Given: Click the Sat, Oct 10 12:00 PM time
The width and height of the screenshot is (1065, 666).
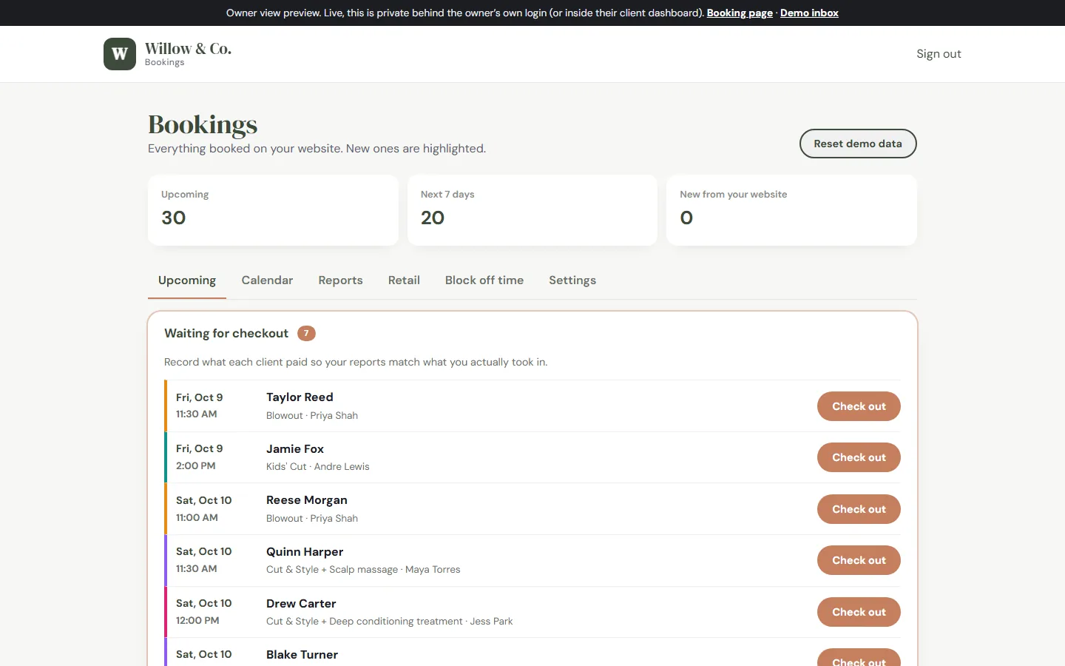Looking at the screenshot, I should (x=204, y=612).
